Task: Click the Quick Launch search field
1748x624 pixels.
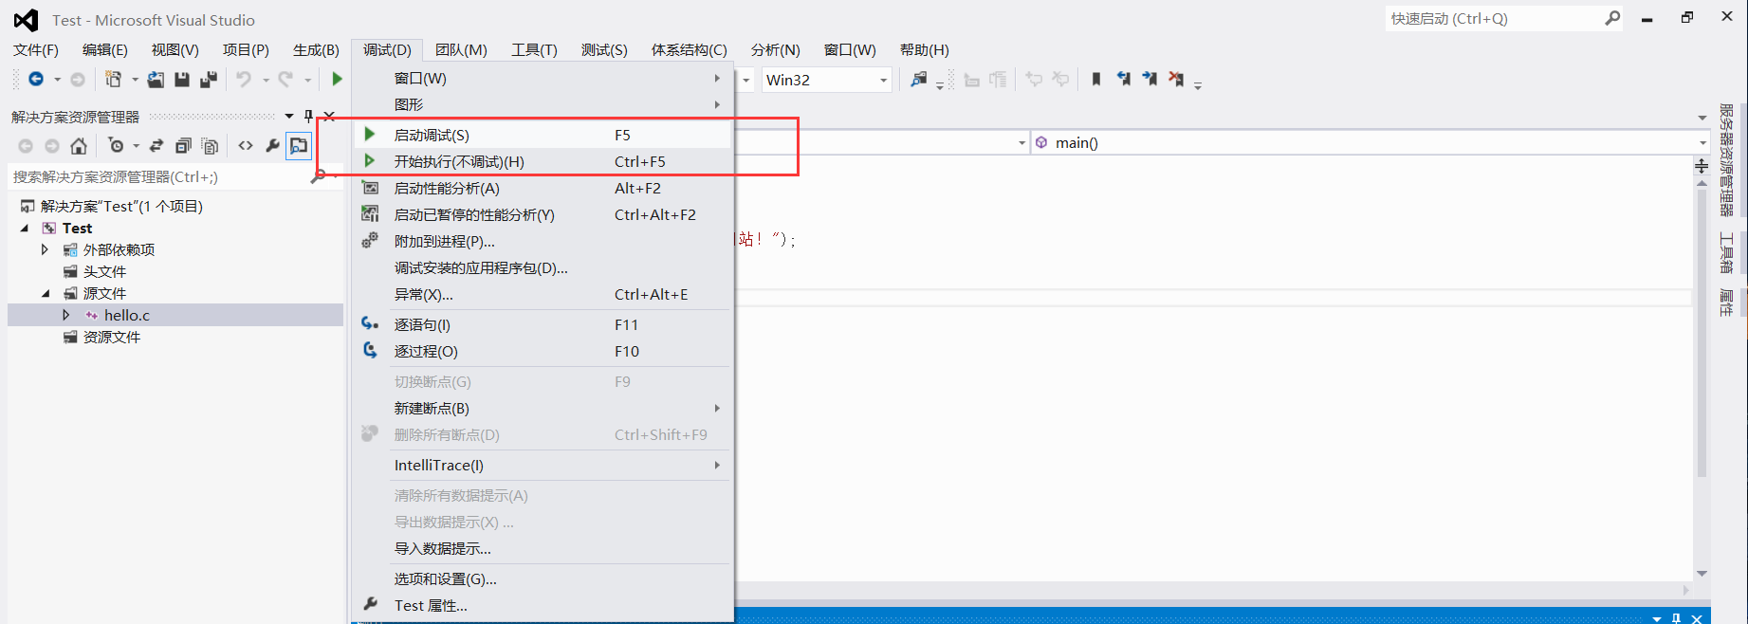Action: pyautogui.click(x=1494, y=18)
